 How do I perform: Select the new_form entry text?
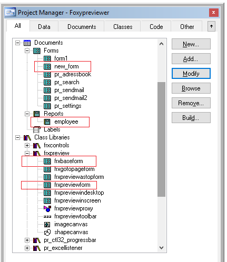(66, 66)
